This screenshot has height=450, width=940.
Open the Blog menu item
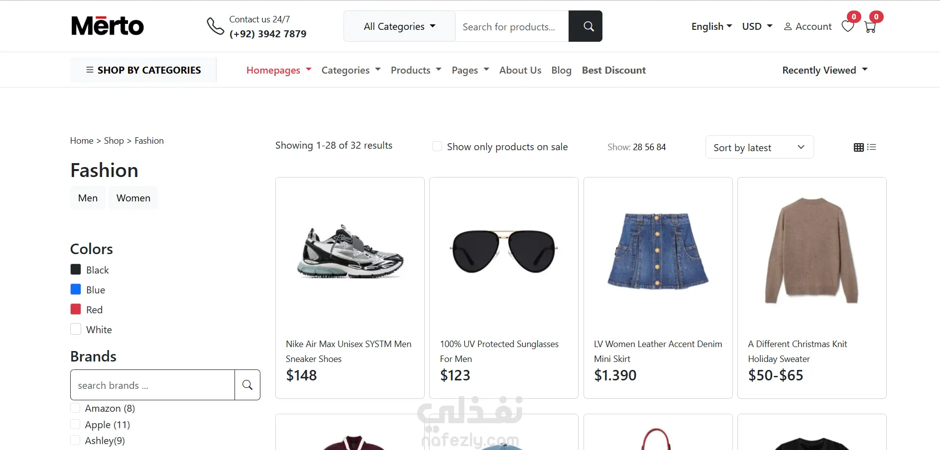pyautogui.click(x=561, y=70)
